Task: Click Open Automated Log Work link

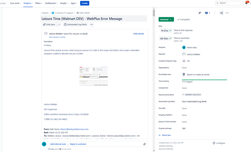Action: coord(194,101)
